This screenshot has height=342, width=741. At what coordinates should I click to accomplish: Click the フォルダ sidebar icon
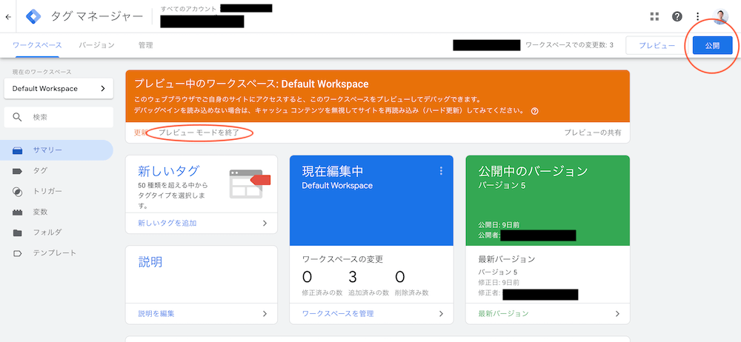pyautogui.click(x=18, y=232)
